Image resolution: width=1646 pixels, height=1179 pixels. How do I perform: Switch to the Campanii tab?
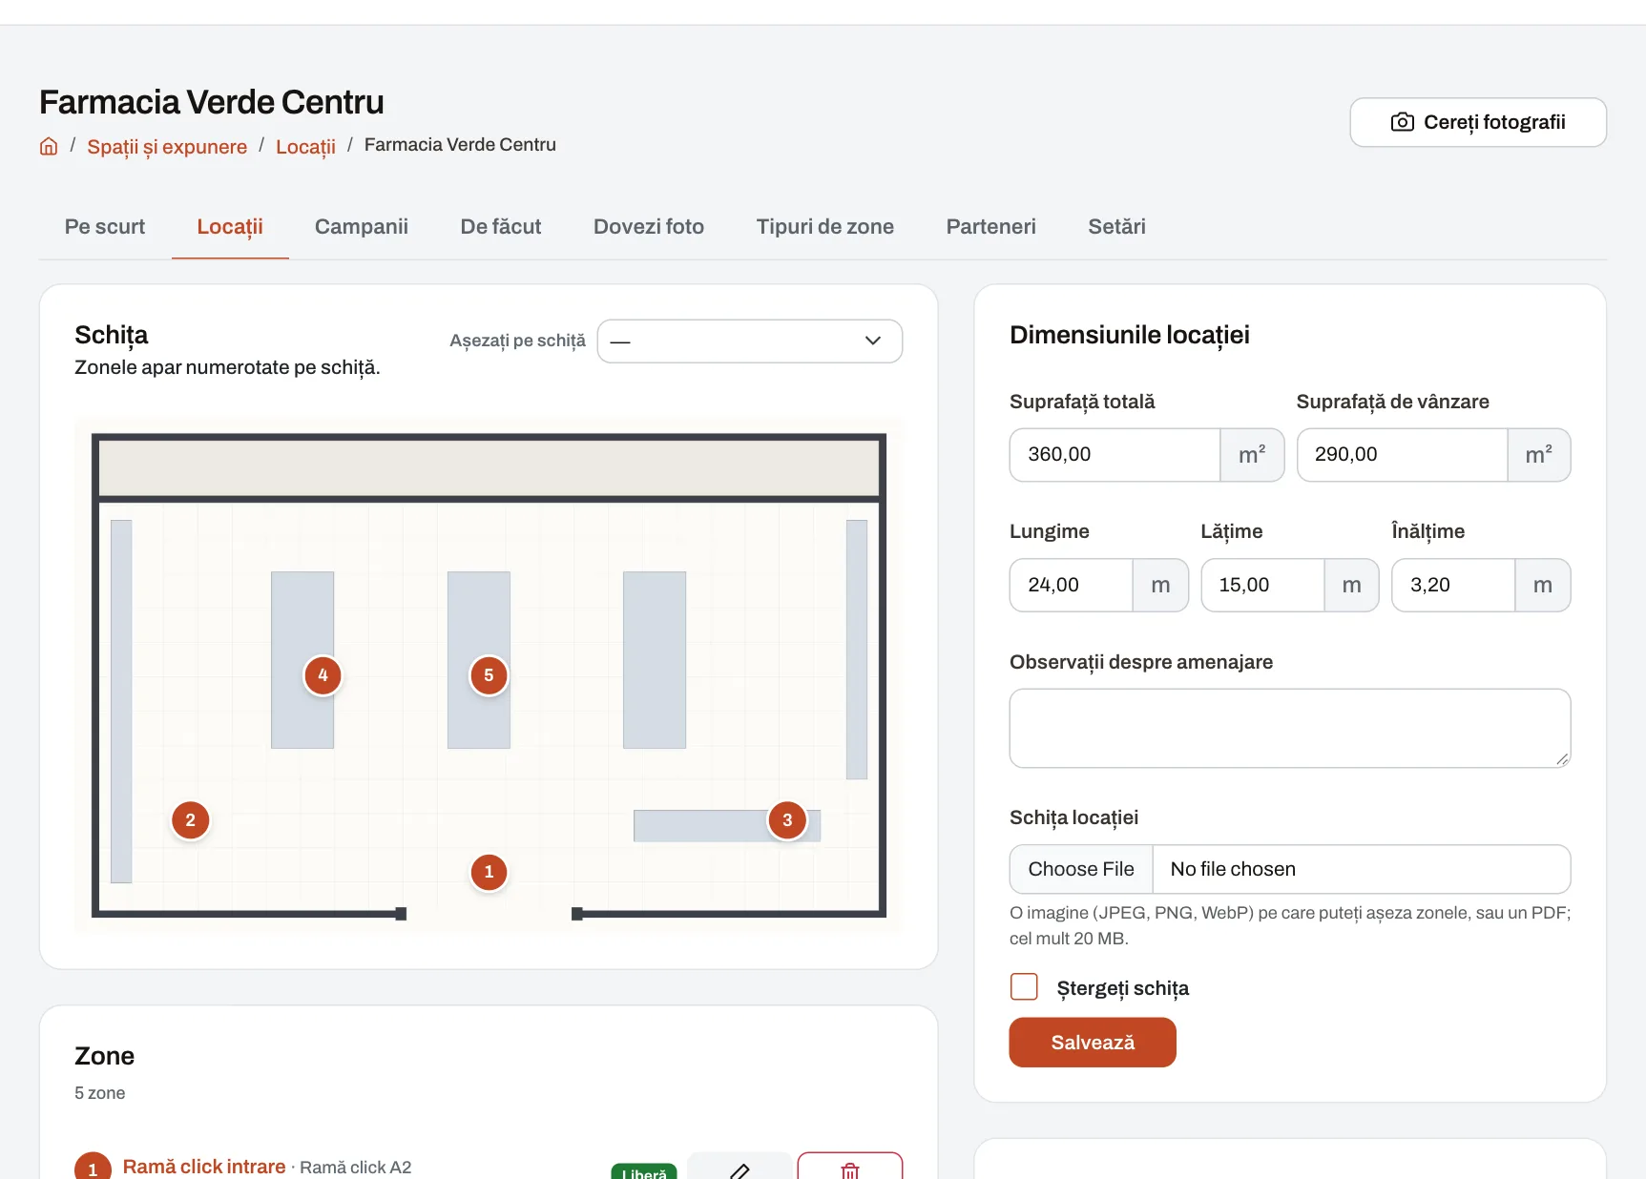click(x=362, y=227)
